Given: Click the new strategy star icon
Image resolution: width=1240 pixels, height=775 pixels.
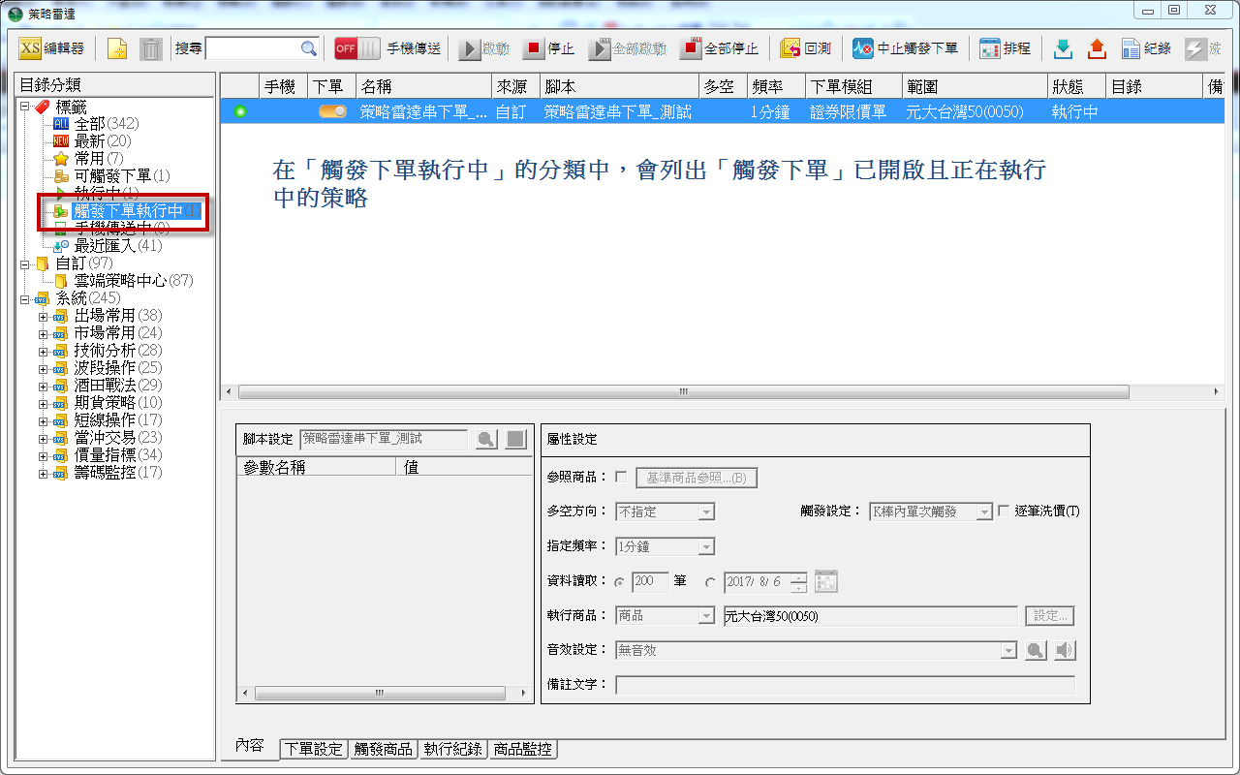Looking at the screenshot, I should pos(117,48).
